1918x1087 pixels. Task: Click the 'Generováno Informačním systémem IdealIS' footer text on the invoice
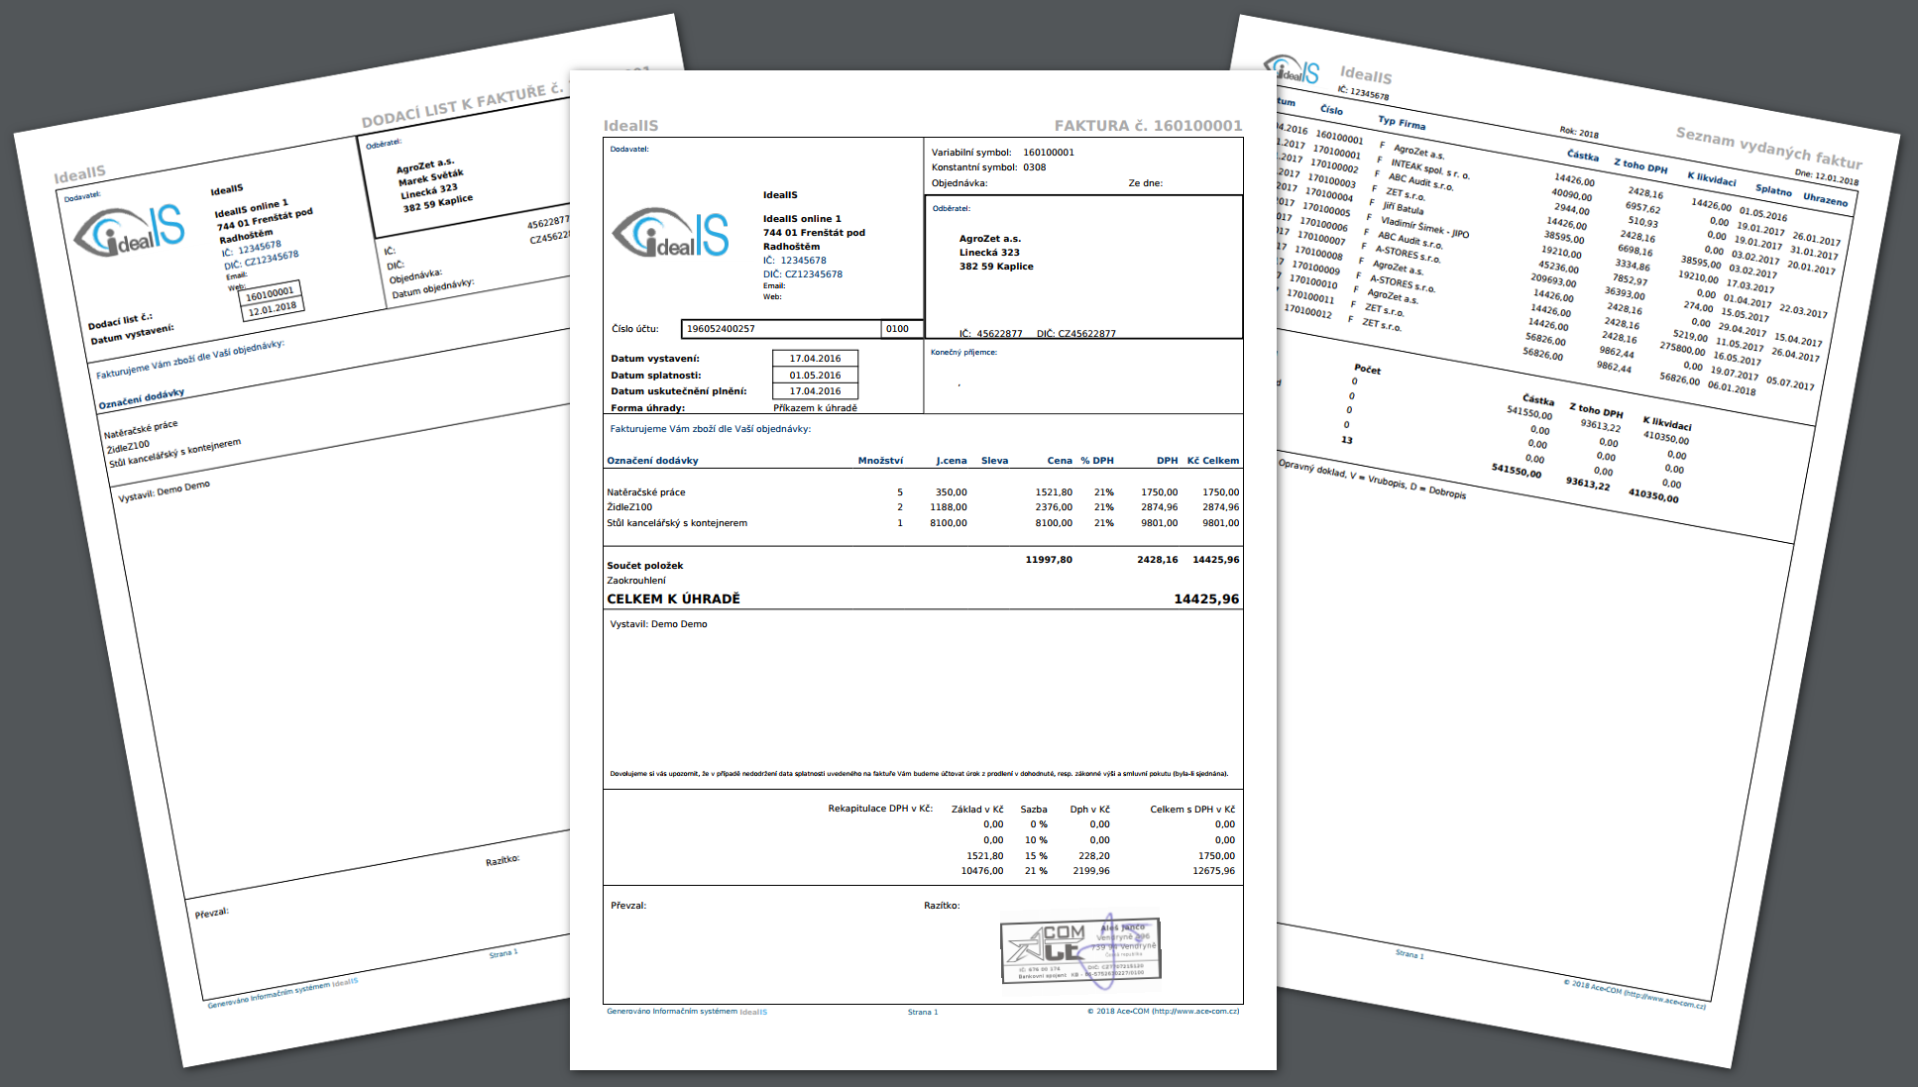coord(686,1012)
